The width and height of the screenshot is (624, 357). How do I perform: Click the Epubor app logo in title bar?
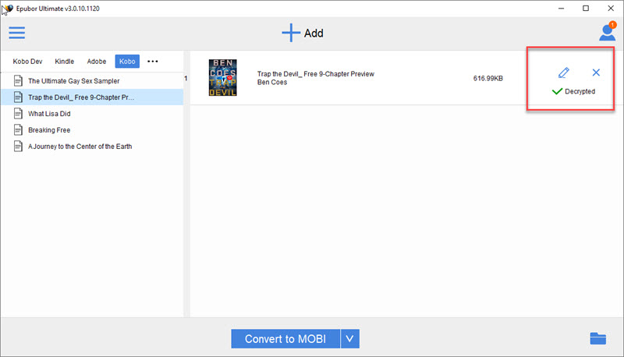pos(8,9)
